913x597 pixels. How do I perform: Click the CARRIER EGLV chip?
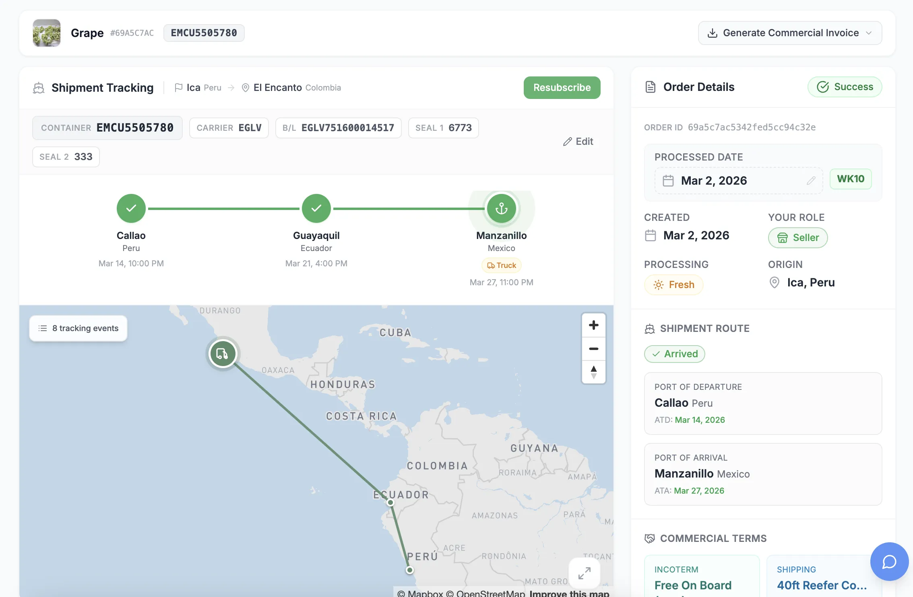coord(229,128)
